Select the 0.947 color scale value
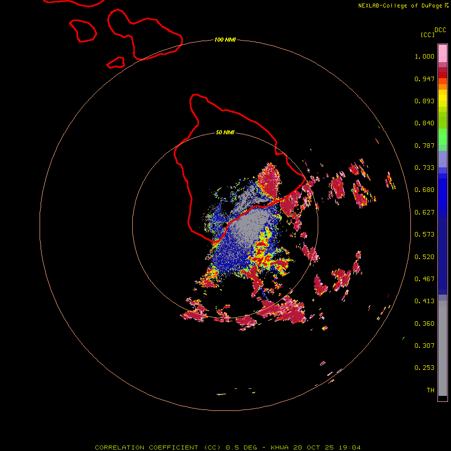451x451 pixels. click(424, 79)
